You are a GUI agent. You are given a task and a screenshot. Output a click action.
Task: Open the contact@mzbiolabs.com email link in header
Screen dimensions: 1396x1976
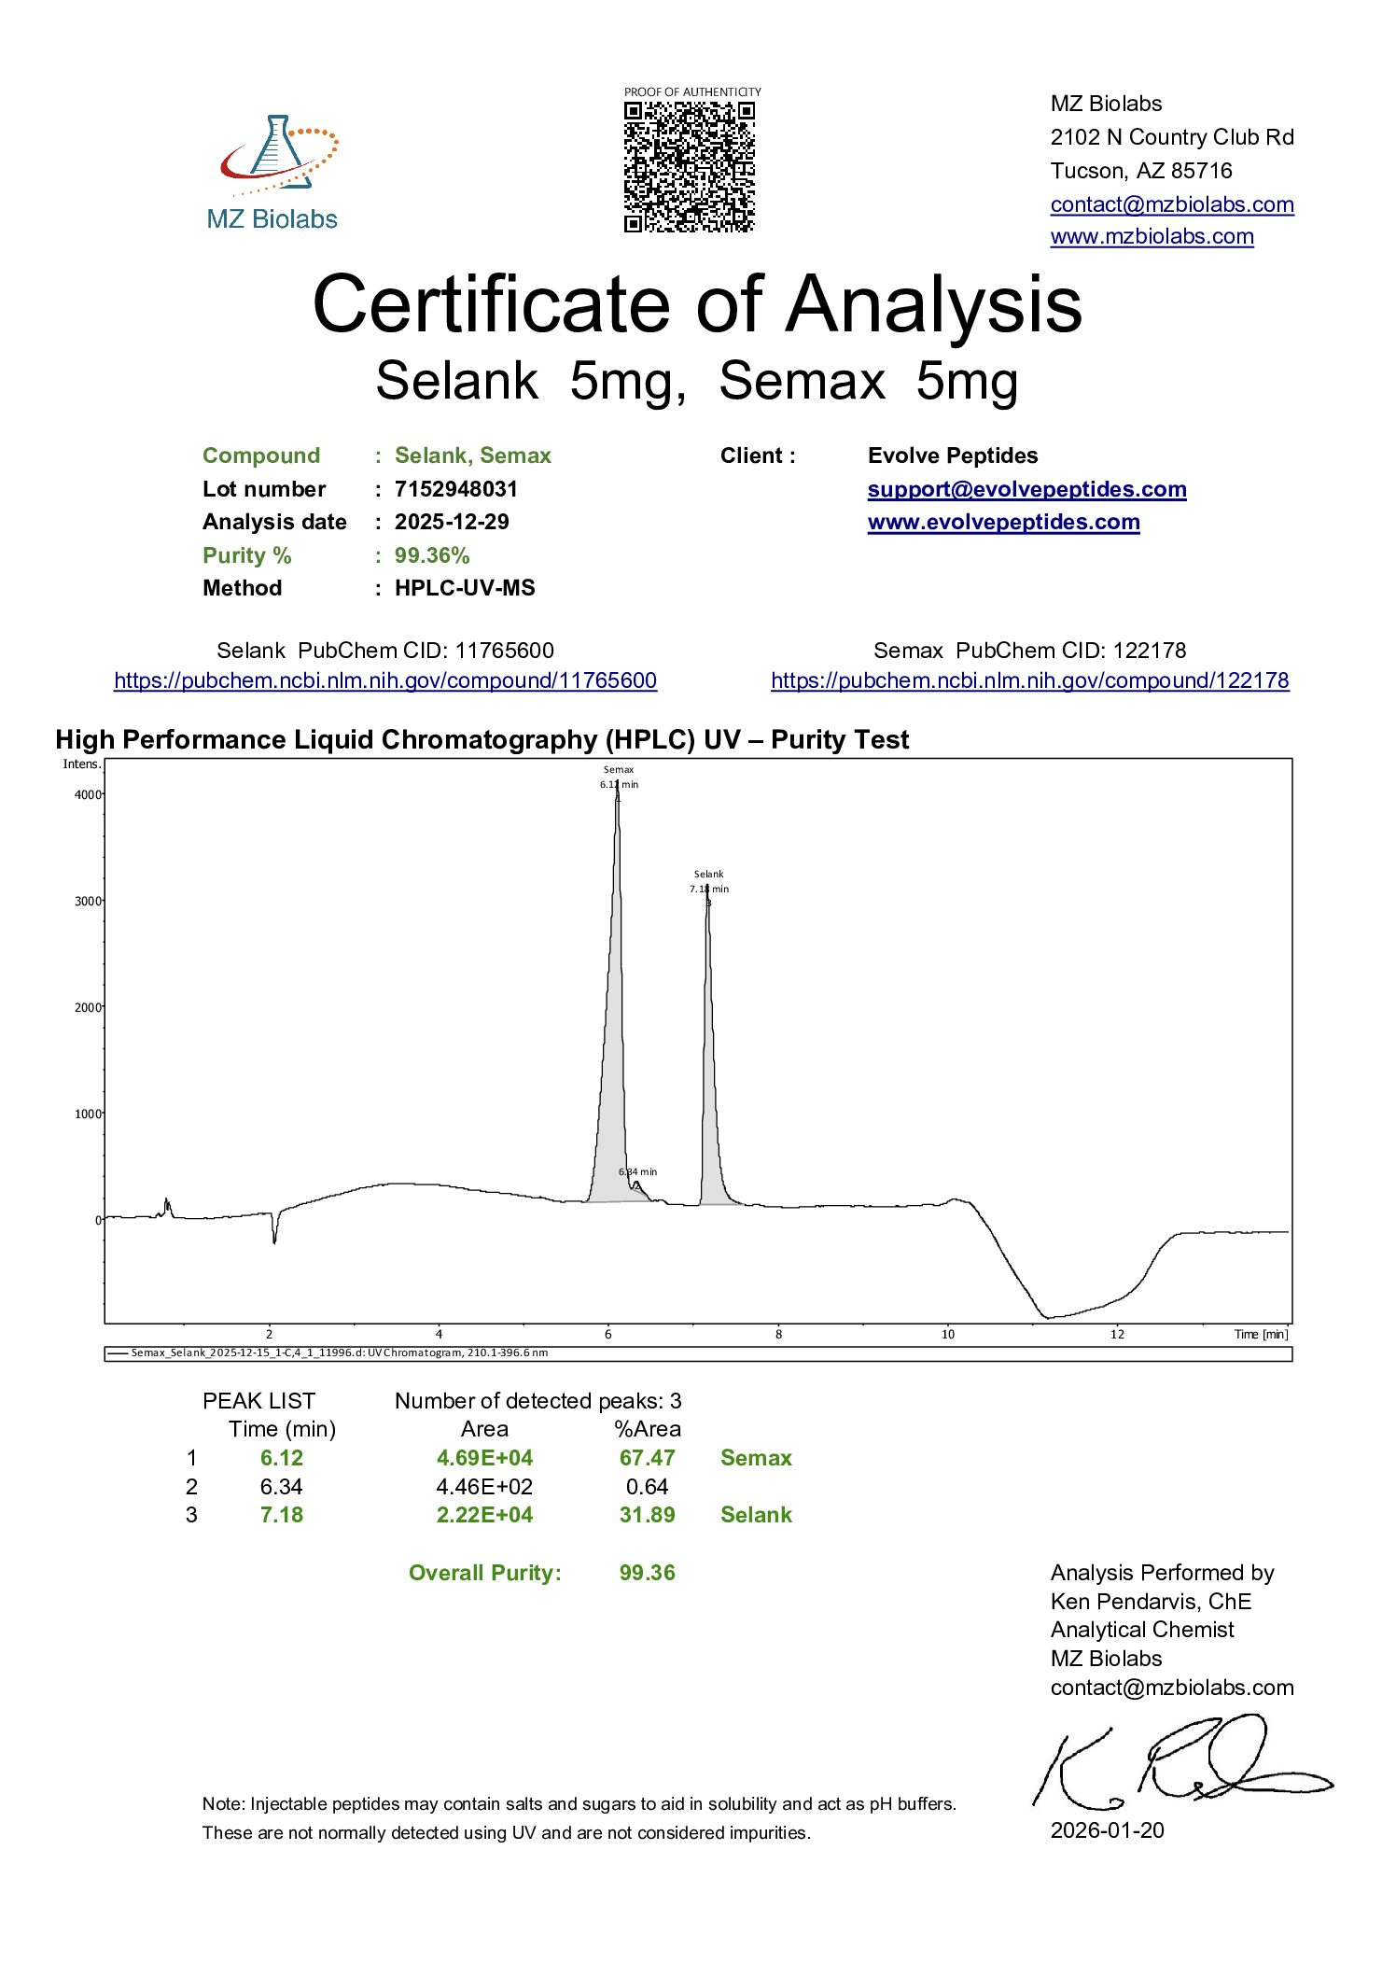pos(1171,204)
